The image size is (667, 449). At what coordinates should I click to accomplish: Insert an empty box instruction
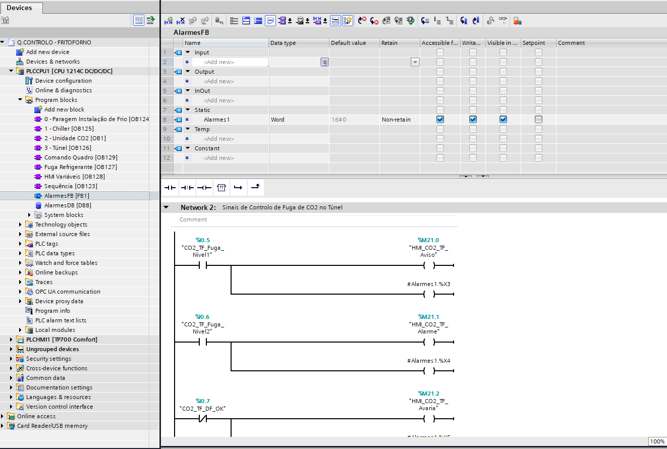pos(221,188)
